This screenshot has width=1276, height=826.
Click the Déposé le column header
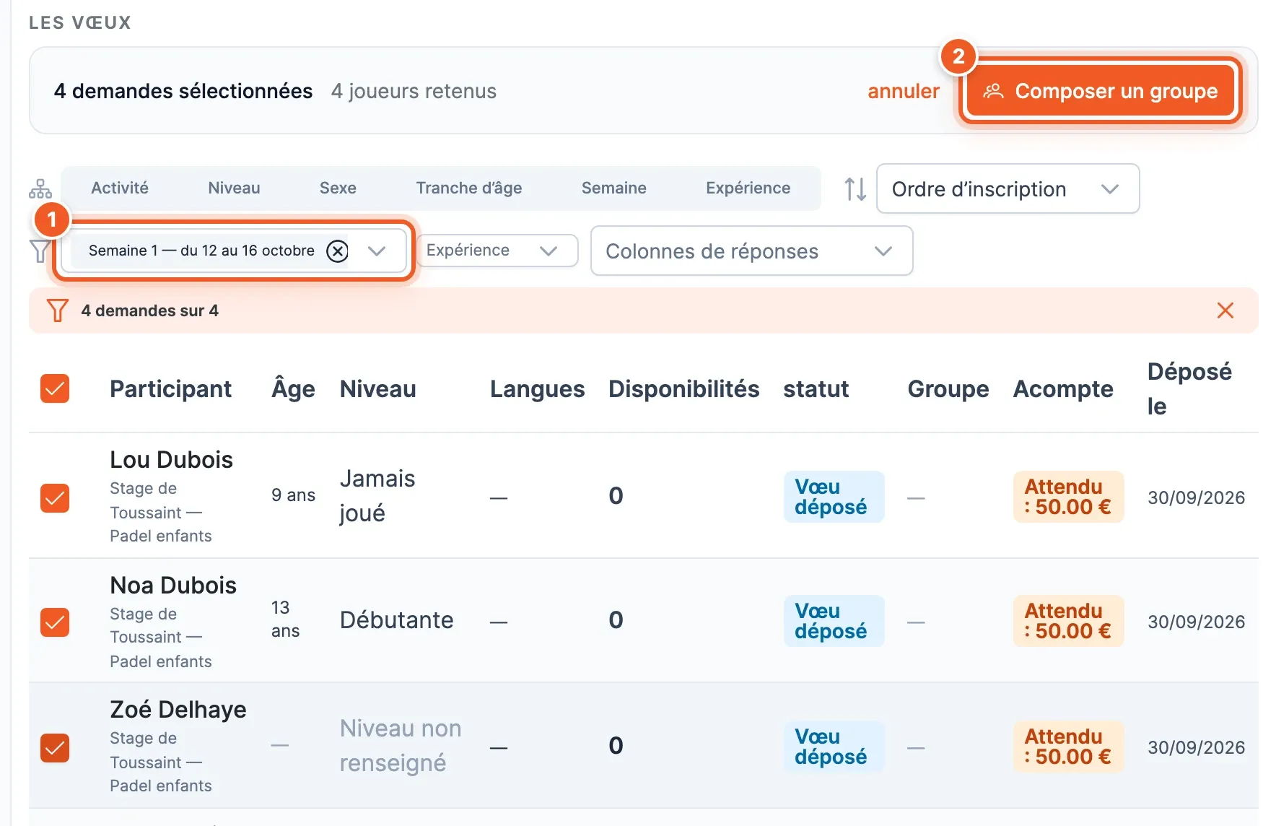(1189, 389)
